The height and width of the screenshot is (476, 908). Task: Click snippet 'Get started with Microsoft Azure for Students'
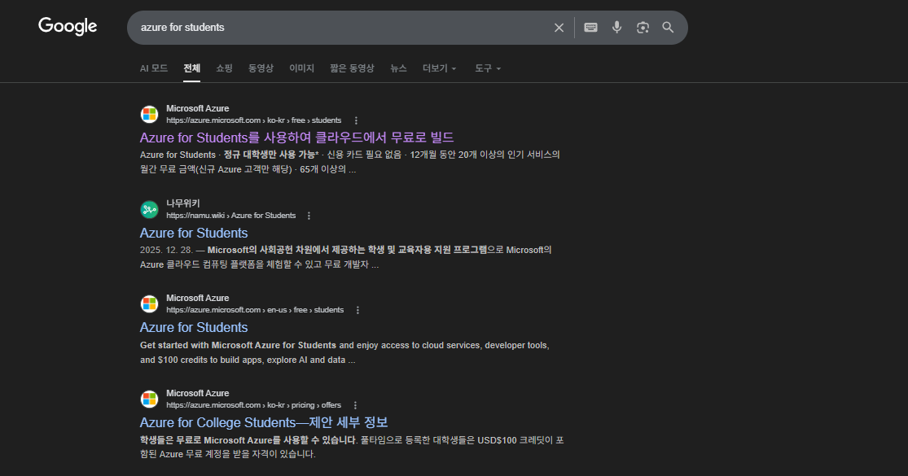coord(238,345)
